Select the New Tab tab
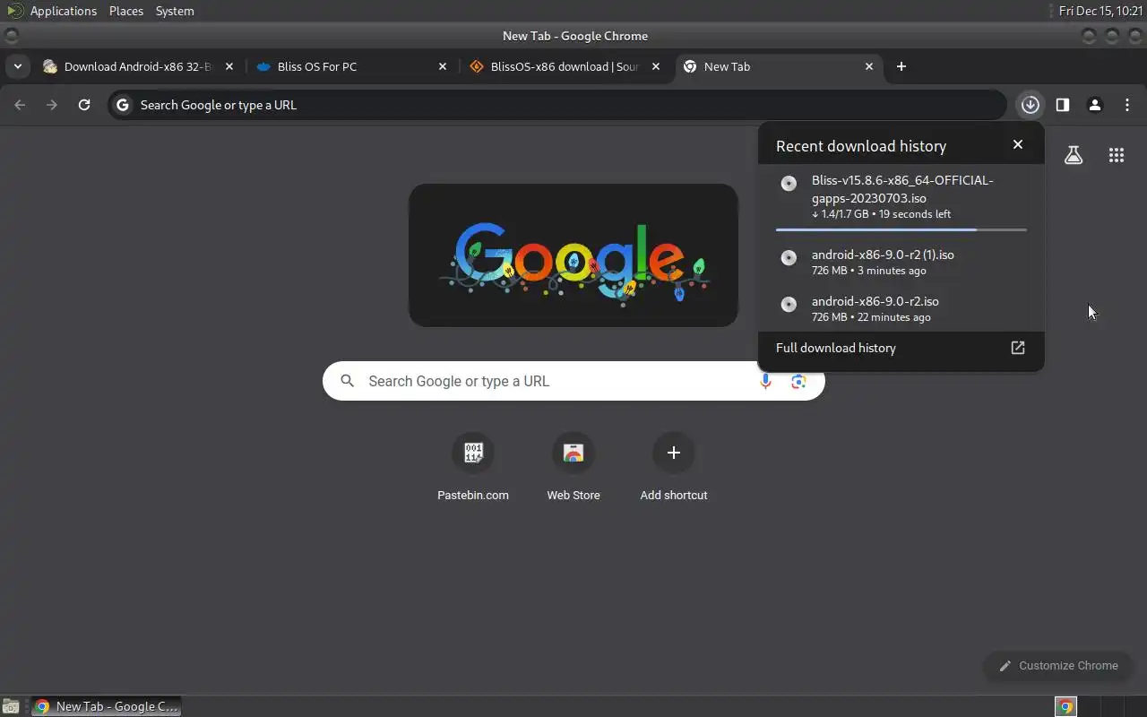 pyautogui.click(x=778, y=66)
